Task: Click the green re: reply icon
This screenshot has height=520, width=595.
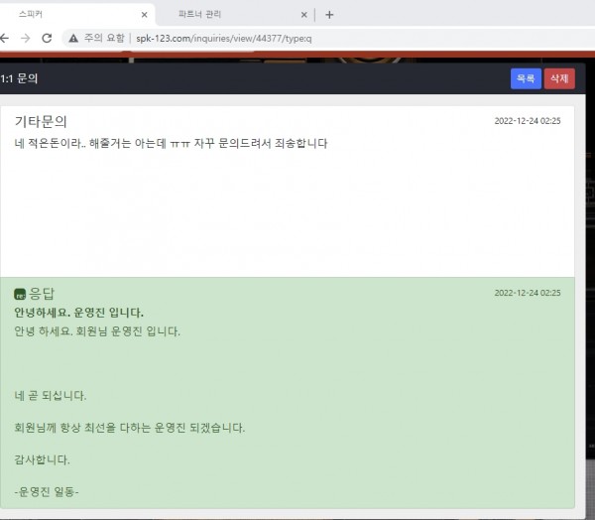Action: (x=20, y=295)
